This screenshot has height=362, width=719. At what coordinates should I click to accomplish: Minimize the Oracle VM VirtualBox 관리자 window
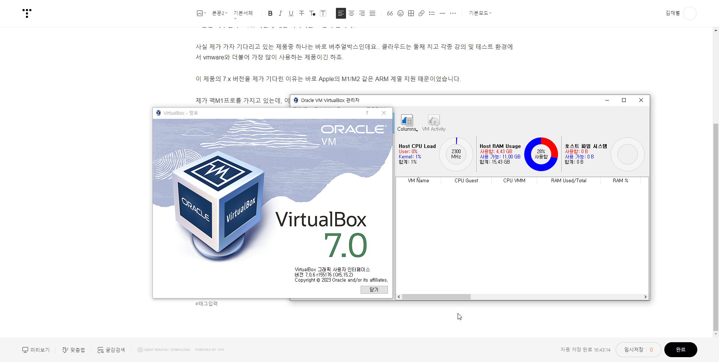click(x=607, y=100)
